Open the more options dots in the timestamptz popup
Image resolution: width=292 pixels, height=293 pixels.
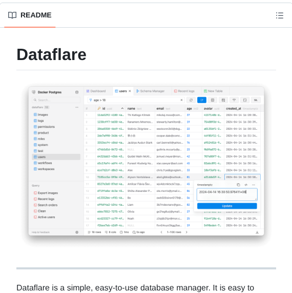coord(254,185)
